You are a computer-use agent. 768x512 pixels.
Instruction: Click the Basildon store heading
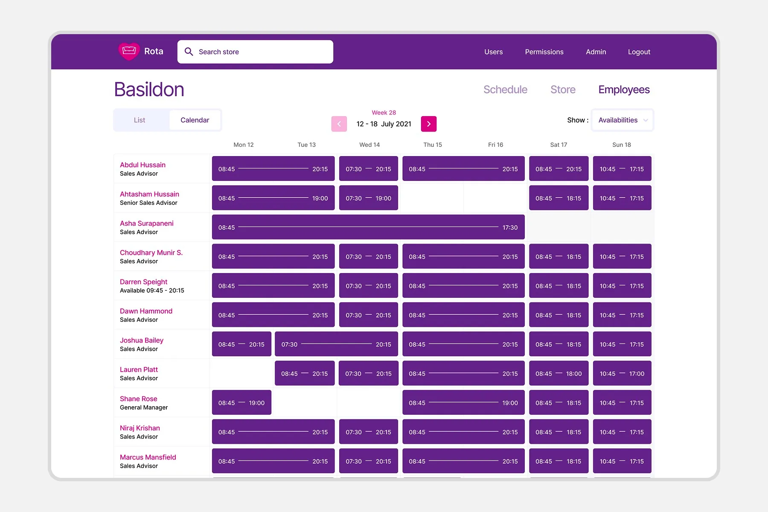coord(149,90)
